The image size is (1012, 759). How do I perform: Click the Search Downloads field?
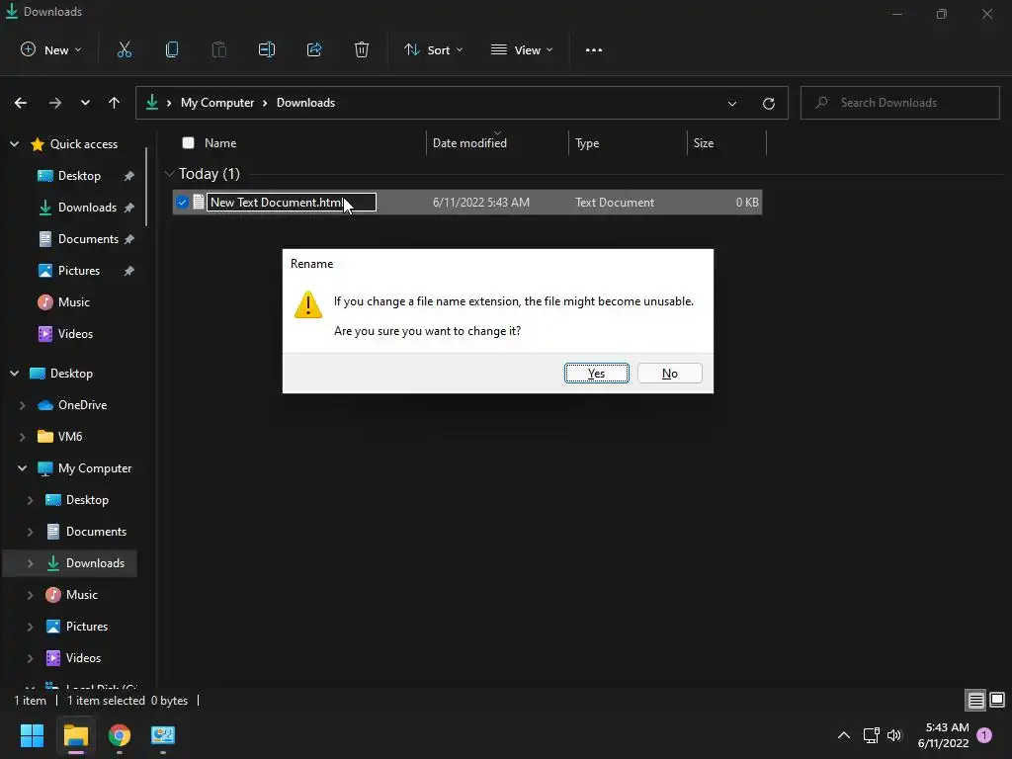[x=899, y=103]
